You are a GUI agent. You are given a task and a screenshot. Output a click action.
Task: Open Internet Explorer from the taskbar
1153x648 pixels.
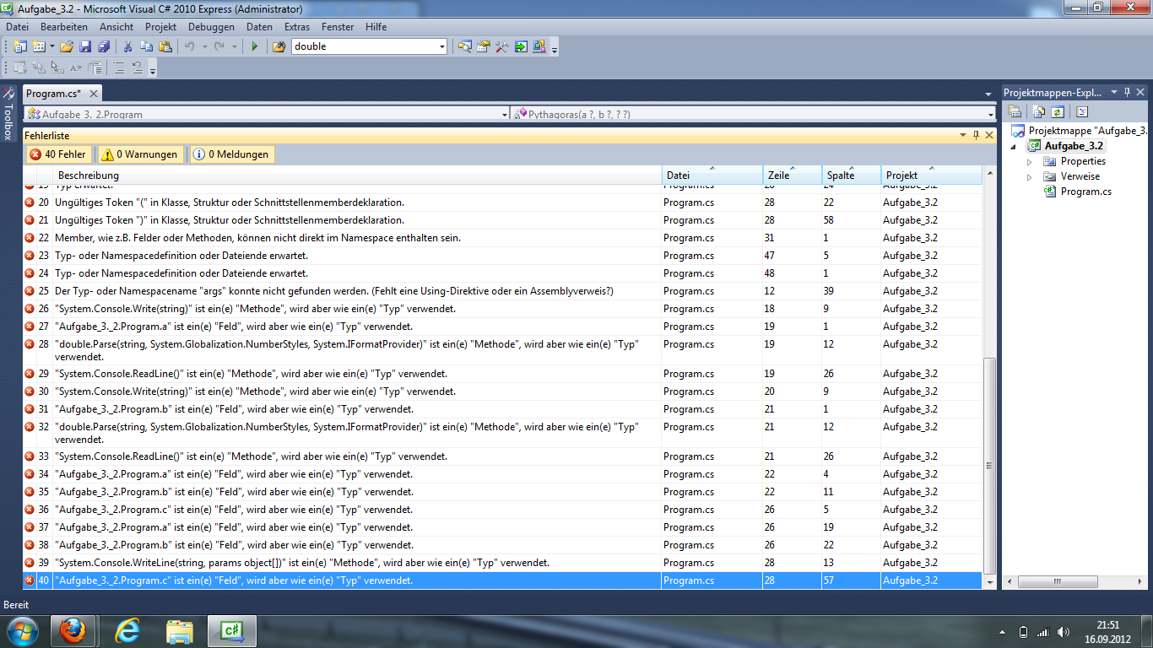[127, 630]
